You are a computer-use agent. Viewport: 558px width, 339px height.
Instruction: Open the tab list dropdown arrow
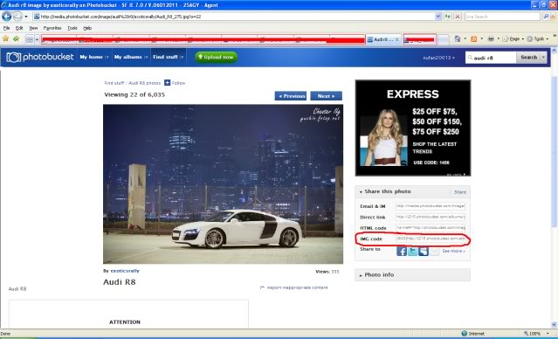(37, 39)
